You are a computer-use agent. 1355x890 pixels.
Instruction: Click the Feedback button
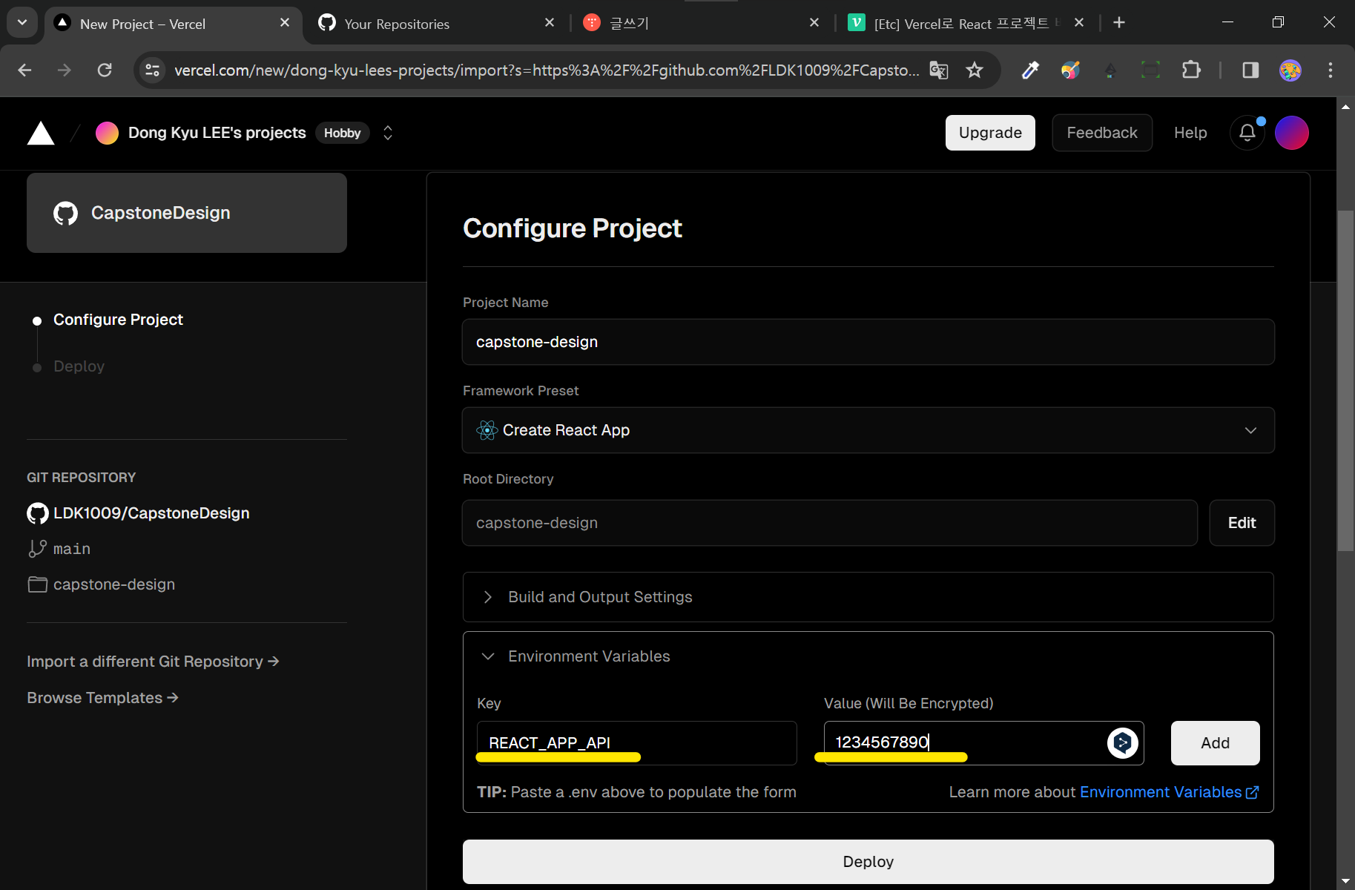[x=1102, y=133]
